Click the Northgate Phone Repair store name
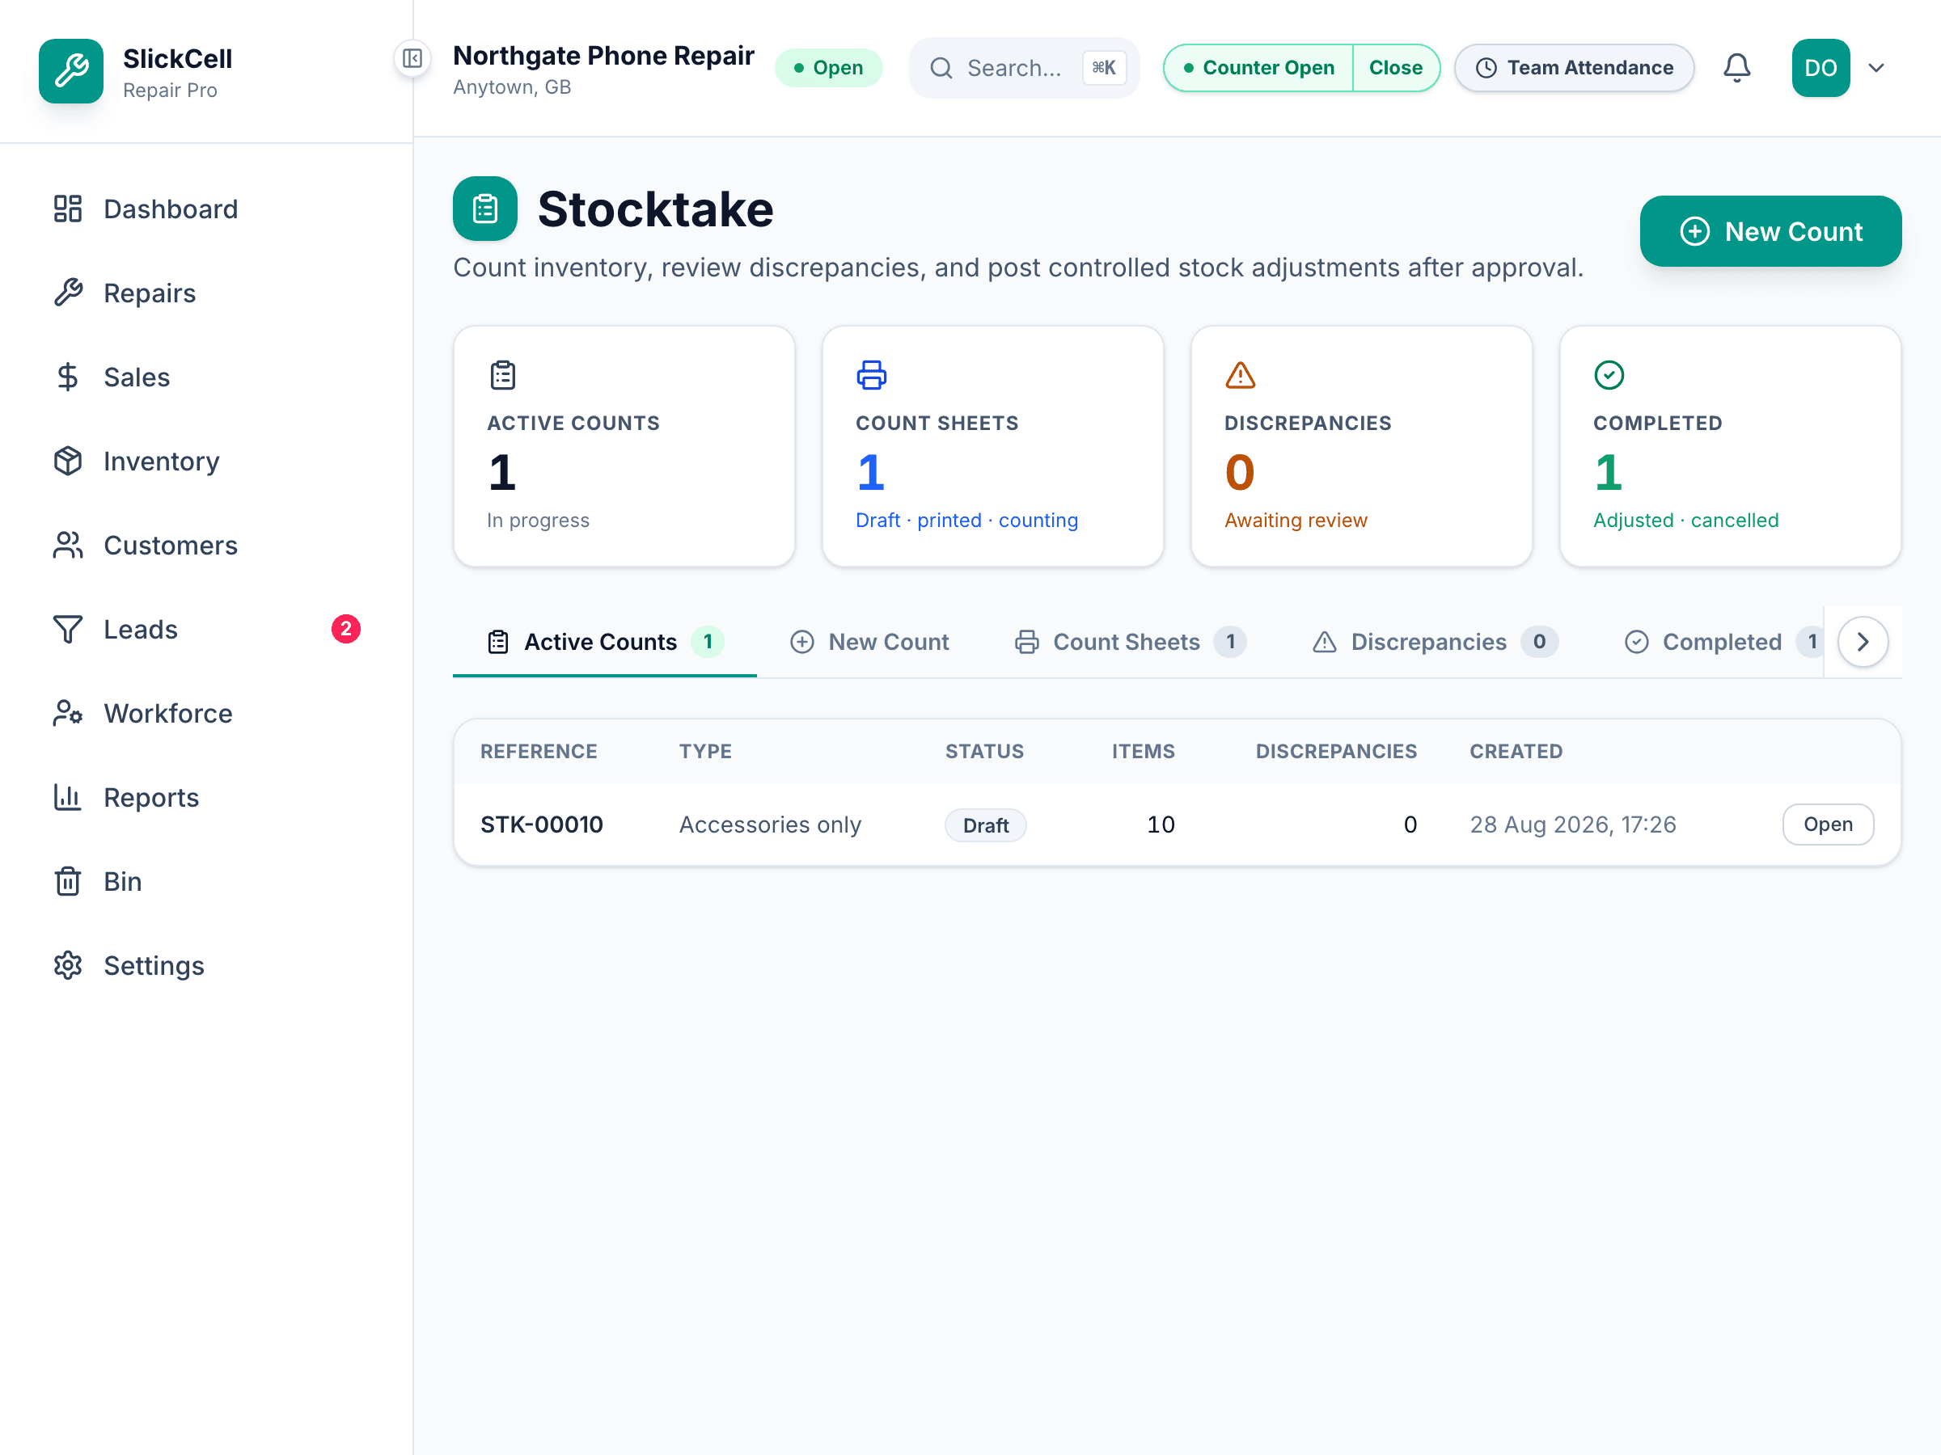The width and height of the screenshot is (1941, 1455). pyautogui.click(x=603, y=55)
